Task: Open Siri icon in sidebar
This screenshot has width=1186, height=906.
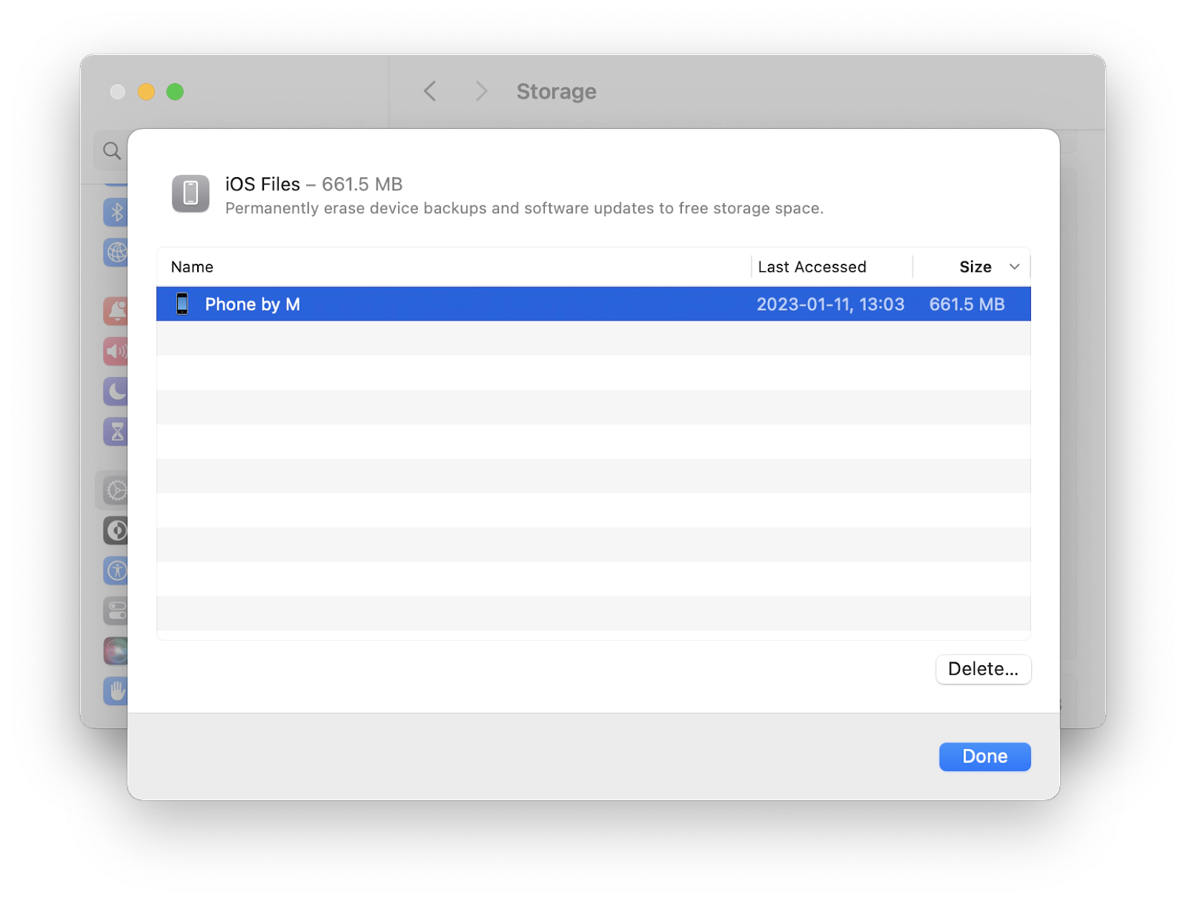Action: [116, 650]
